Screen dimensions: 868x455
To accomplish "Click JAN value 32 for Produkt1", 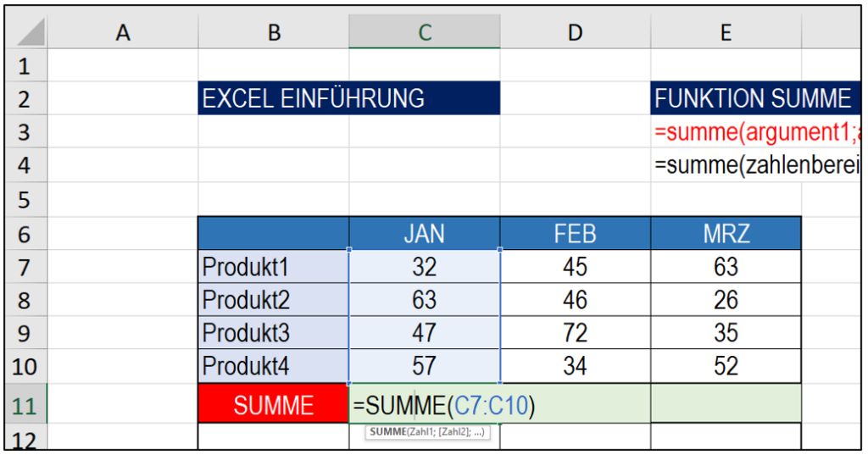I will click(425, 267).
